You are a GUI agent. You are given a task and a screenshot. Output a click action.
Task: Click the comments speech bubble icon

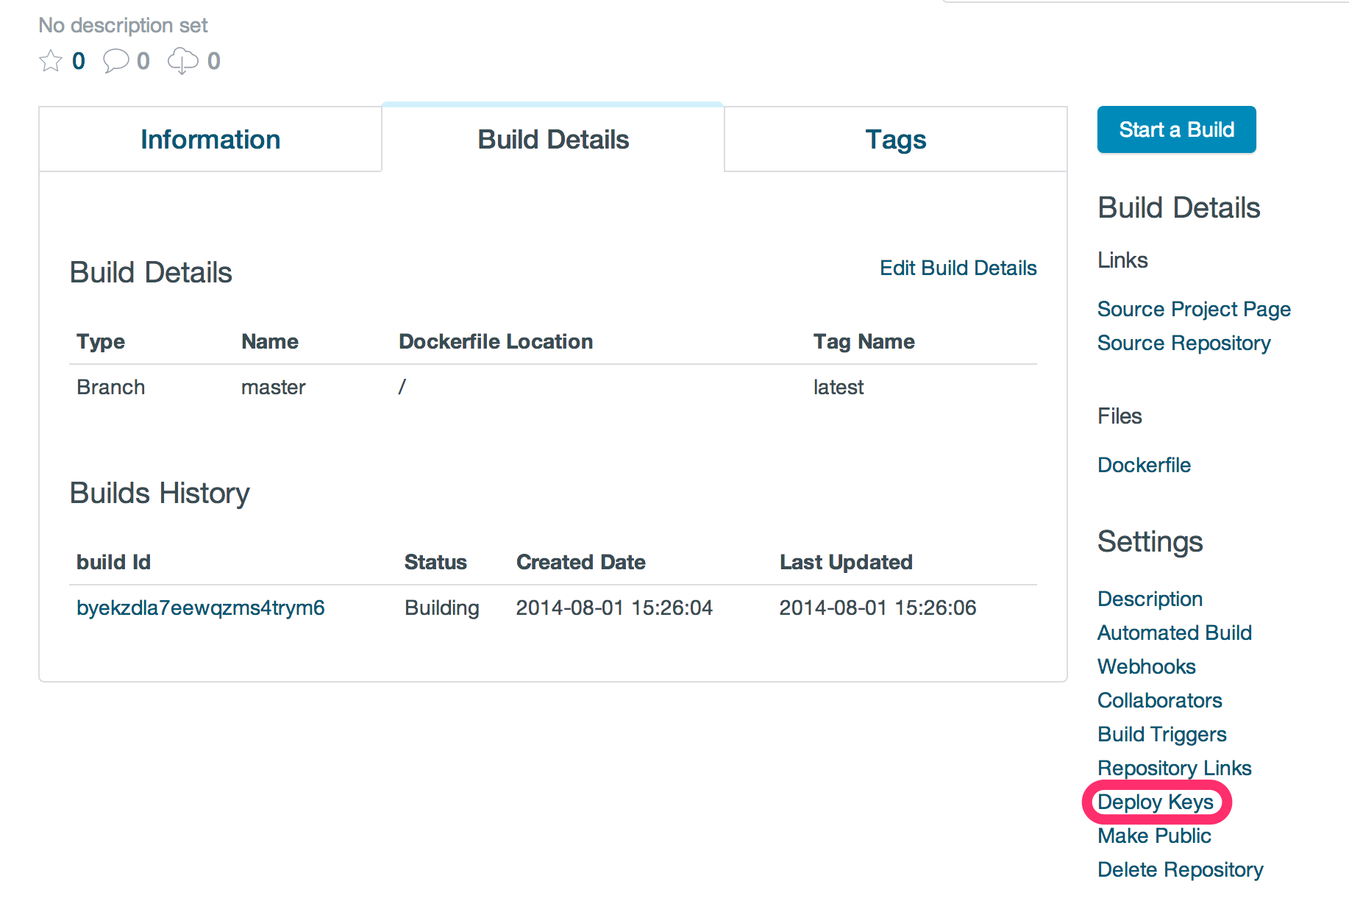click(x=115, y=60)
